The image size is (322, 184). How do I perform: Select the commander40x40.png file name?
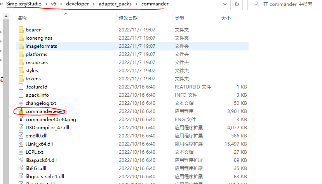coord(51,120)
